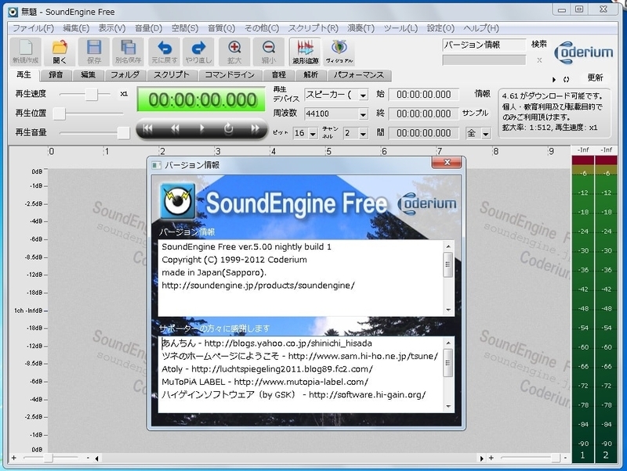Viewport: 627px width, 471px height.
Task: Switch to the パフォーマンス tab
Action: (358, 75)
